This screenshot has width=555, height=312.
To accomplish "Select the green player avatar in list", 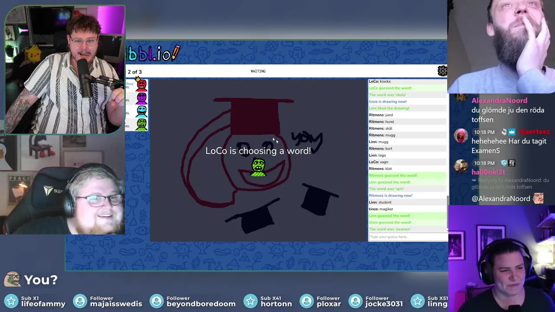I will pos(141,124).
